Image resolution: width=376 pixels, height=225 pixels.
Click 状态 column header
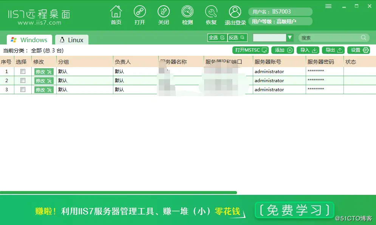pos(360,62)
